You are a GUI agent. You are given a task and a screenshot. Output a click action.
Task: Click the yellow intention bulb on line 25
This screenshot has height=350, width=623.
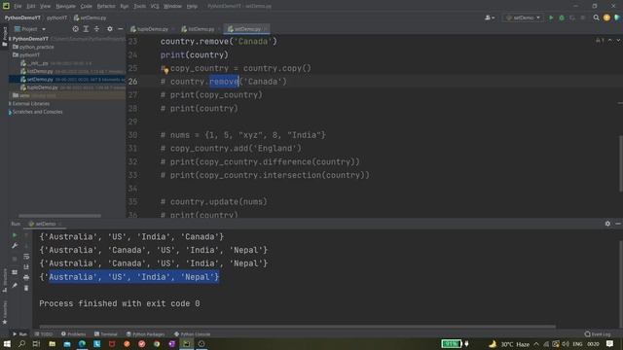(x=165, y=71)
